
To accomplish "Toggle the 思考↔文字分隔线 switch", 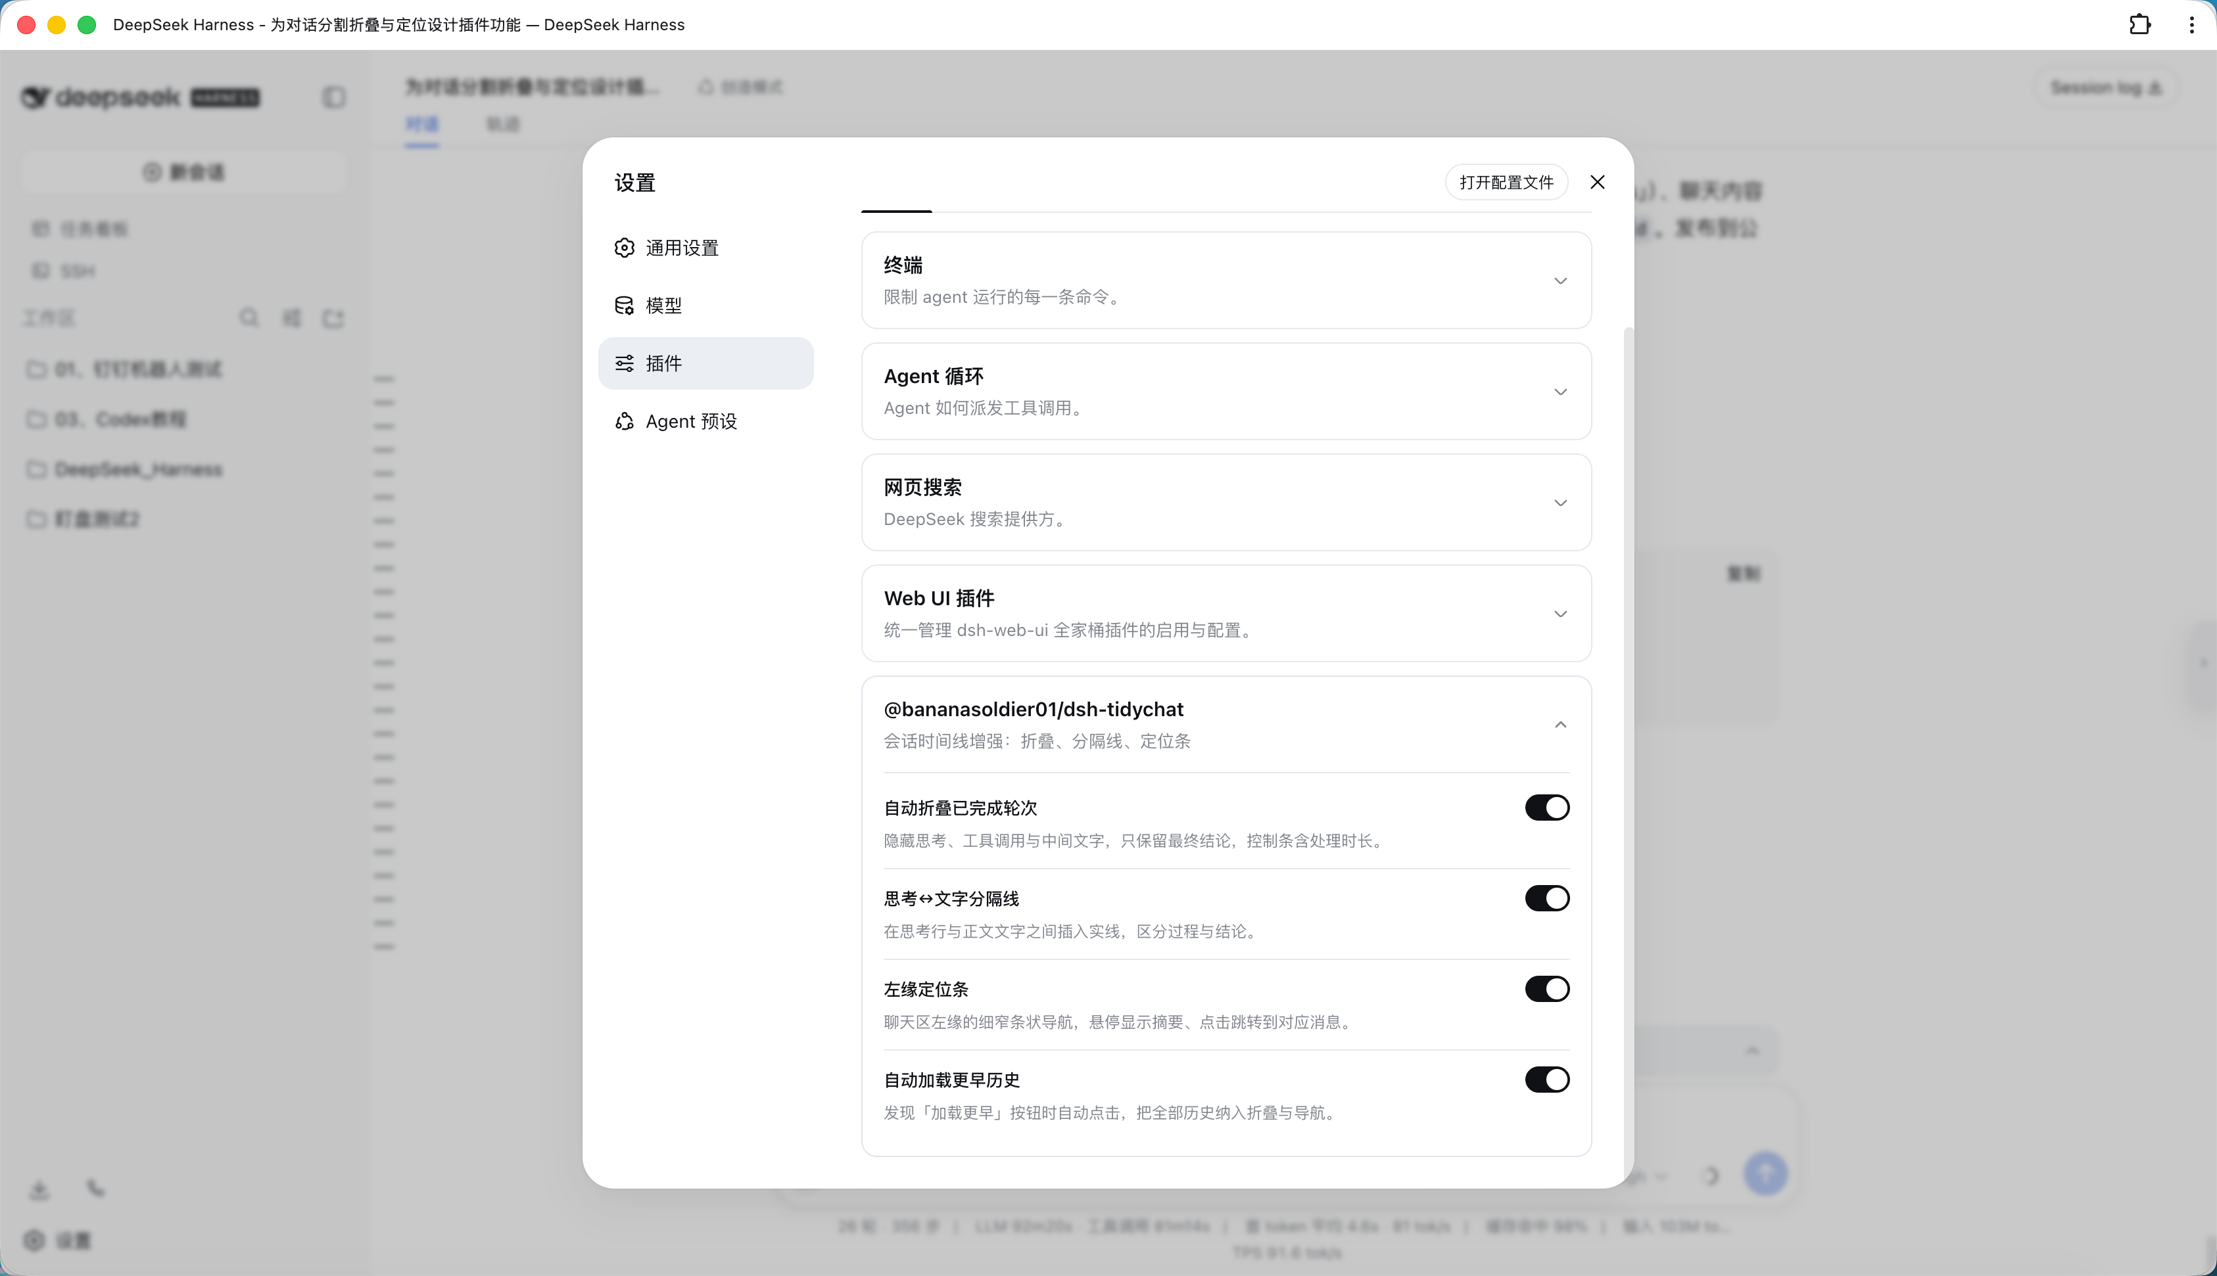I will click(1546, 898).
